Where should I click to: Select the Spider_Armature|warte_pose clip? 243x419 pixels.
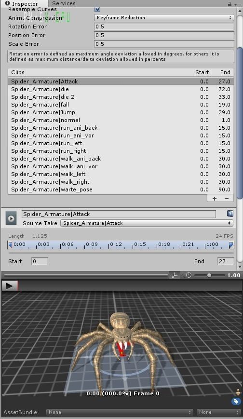tap(121, 190)
